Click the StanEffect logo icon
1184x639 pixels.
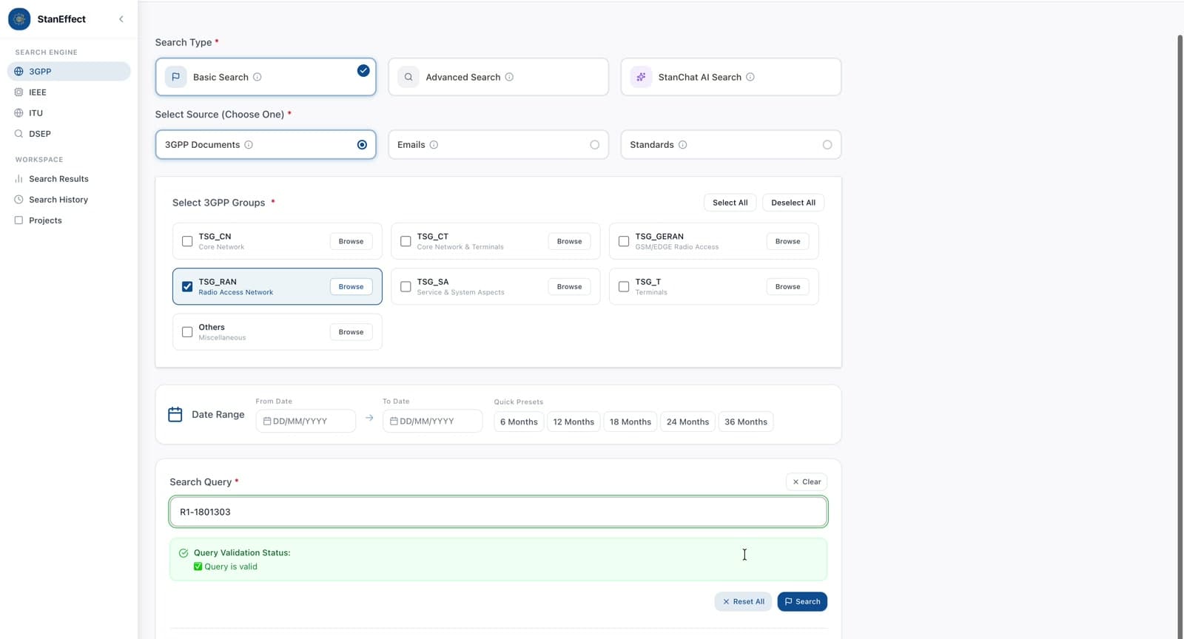point(19,19)
